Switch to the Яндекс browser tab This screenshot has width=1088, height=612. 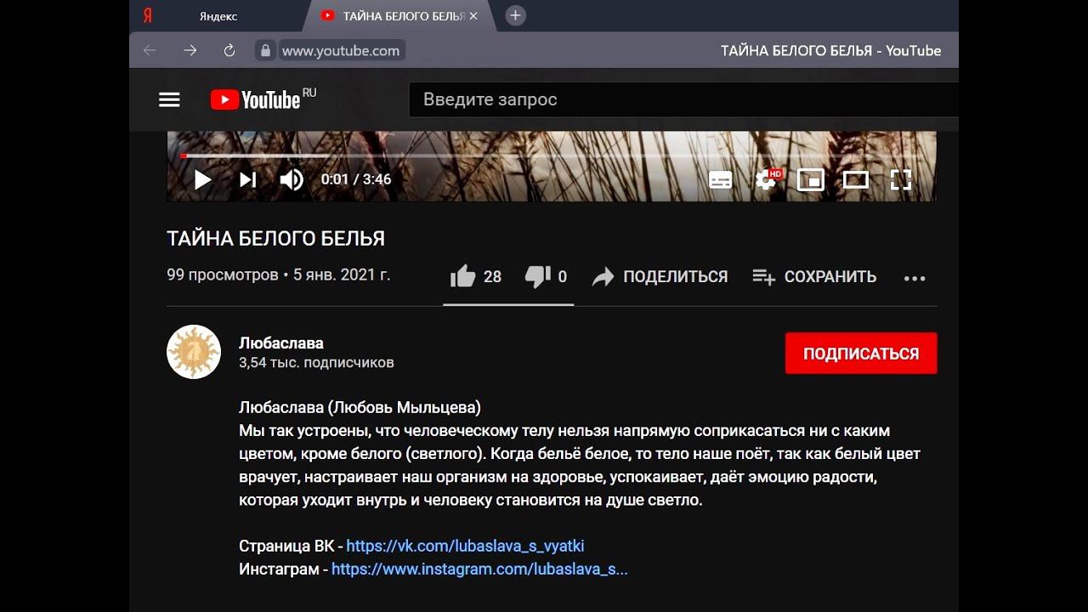(218, 16)
